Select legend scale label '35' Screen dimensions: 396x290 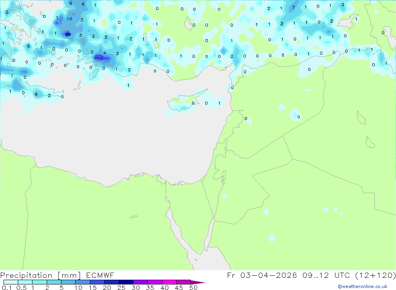click(150, 288)
